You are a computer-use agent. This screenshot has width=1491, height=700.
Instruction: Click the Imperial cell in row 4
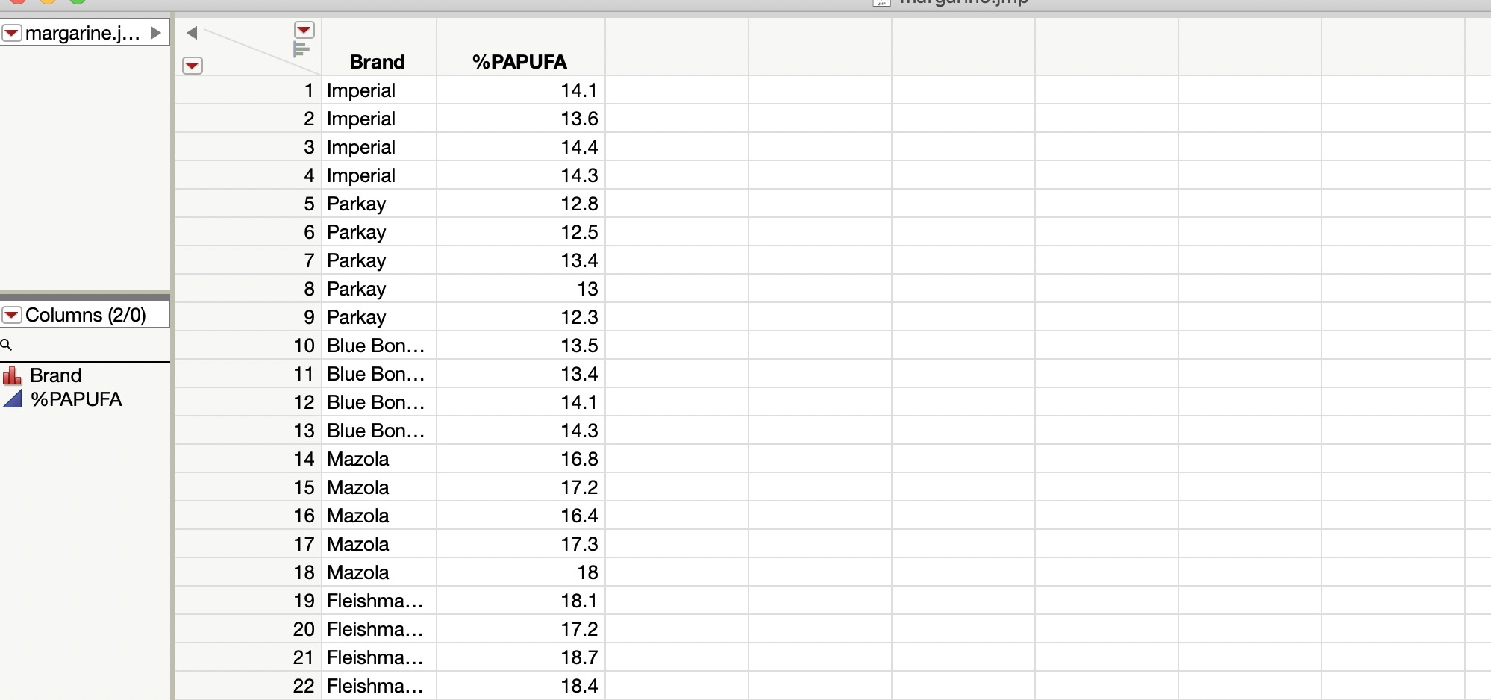[379, 175]
